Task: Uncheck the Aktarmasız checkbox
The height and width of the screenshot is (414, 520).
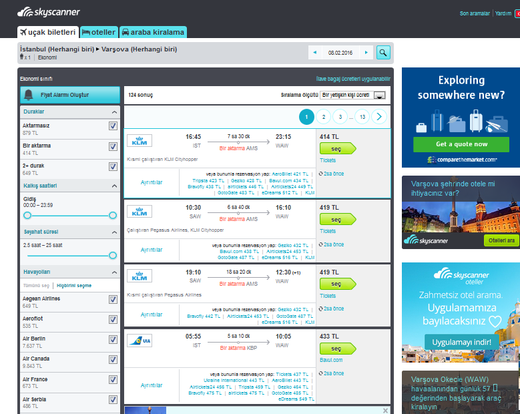Action: click(113, 126)
